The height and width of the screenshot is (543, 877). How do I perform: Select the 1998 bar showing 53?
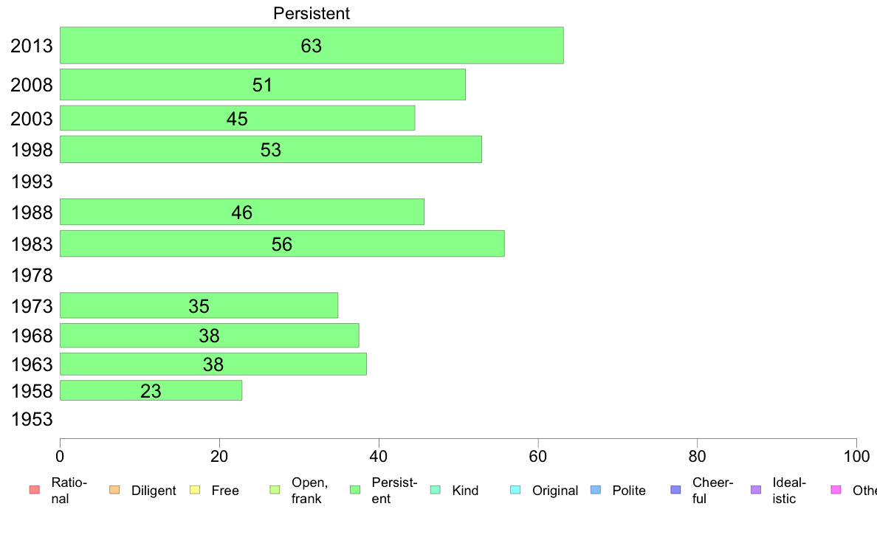(271, 149)
